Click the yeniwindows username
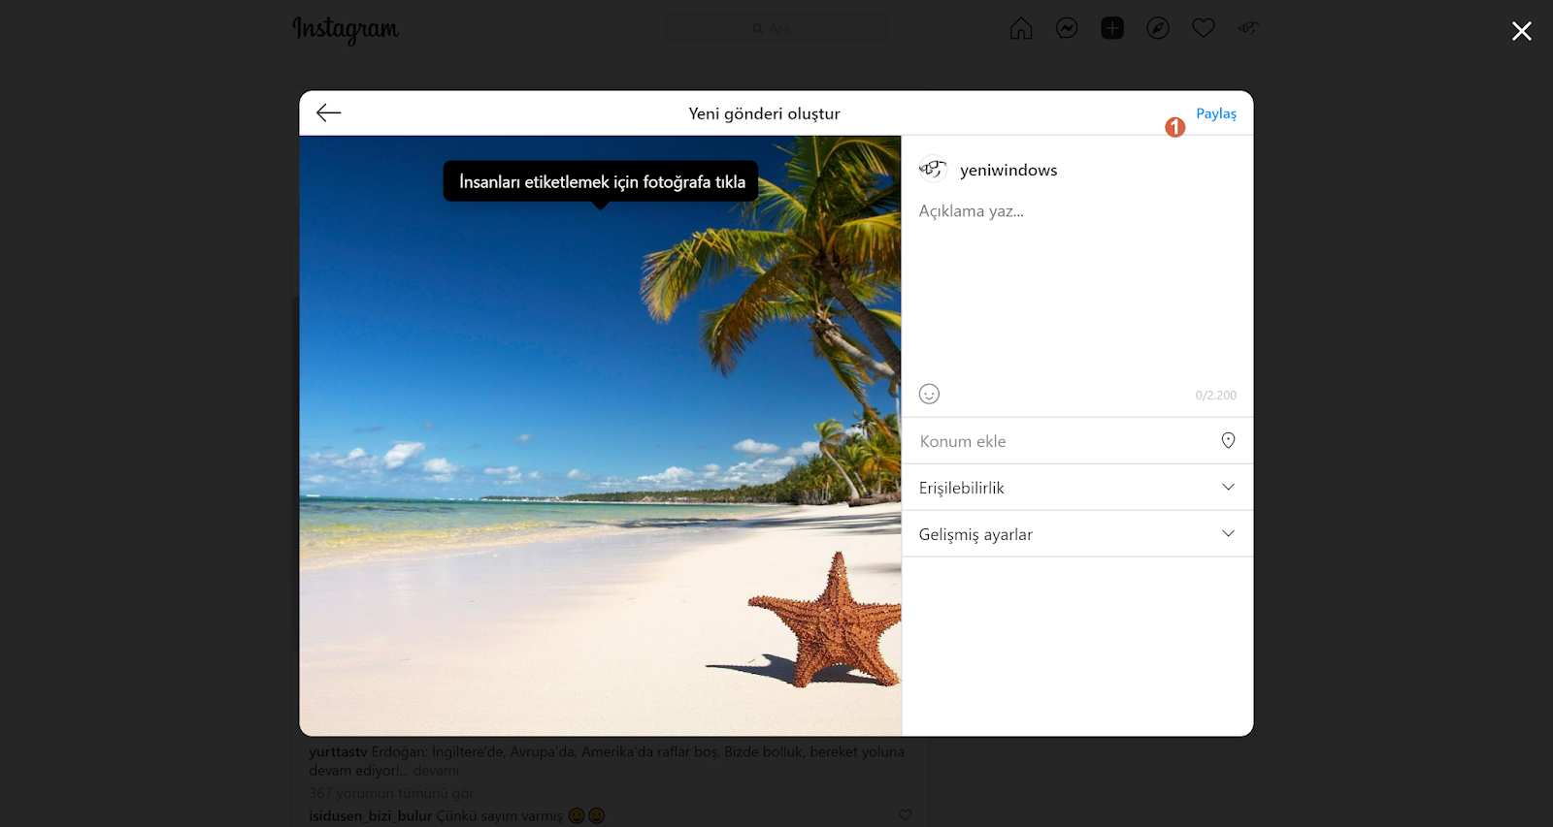 tap(1008, 170)
